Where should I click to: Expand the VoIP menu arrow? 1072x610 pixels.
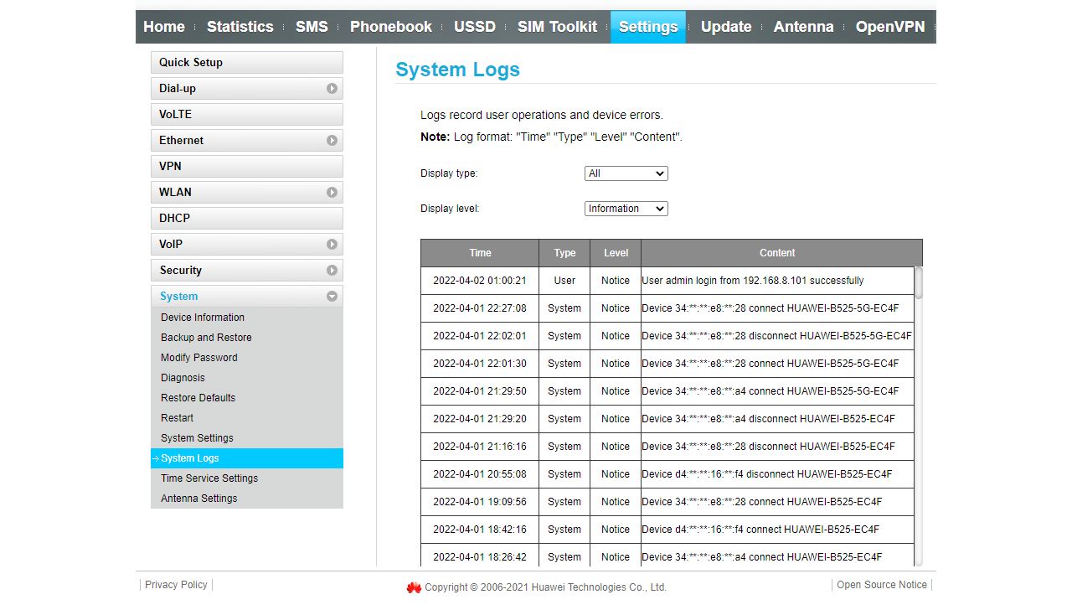tap(332, 244)
